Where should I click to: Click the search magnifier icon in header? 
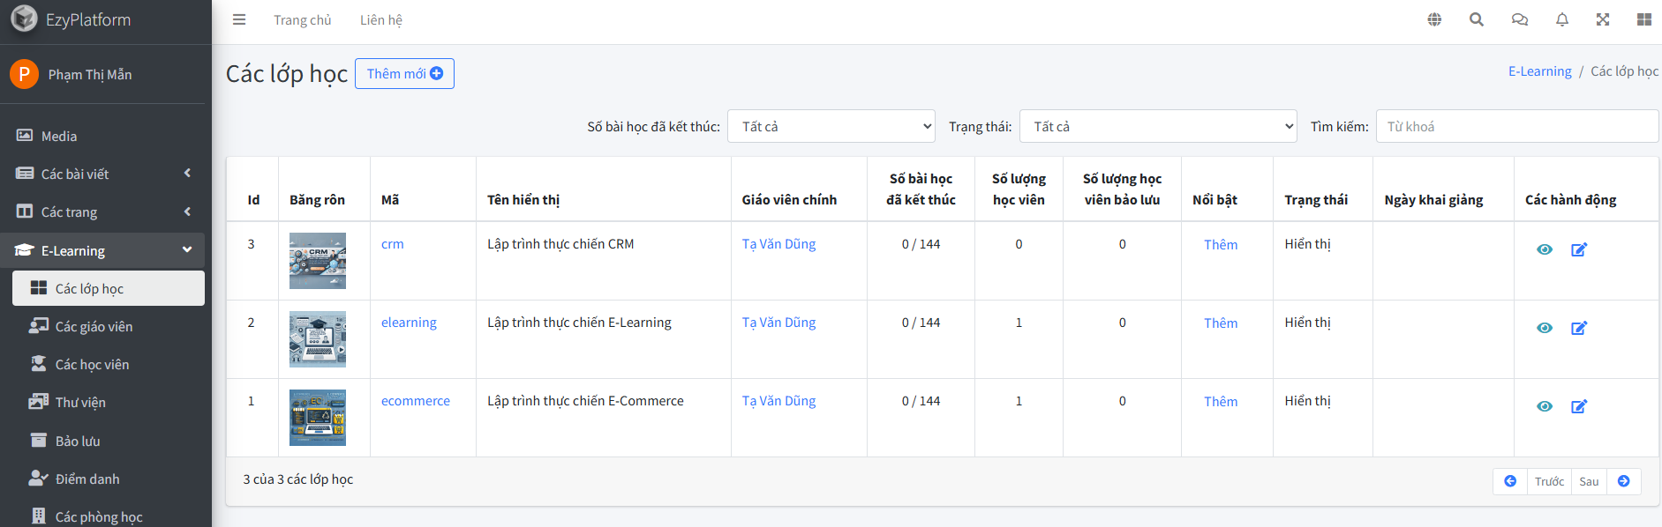click(1476, 19)
